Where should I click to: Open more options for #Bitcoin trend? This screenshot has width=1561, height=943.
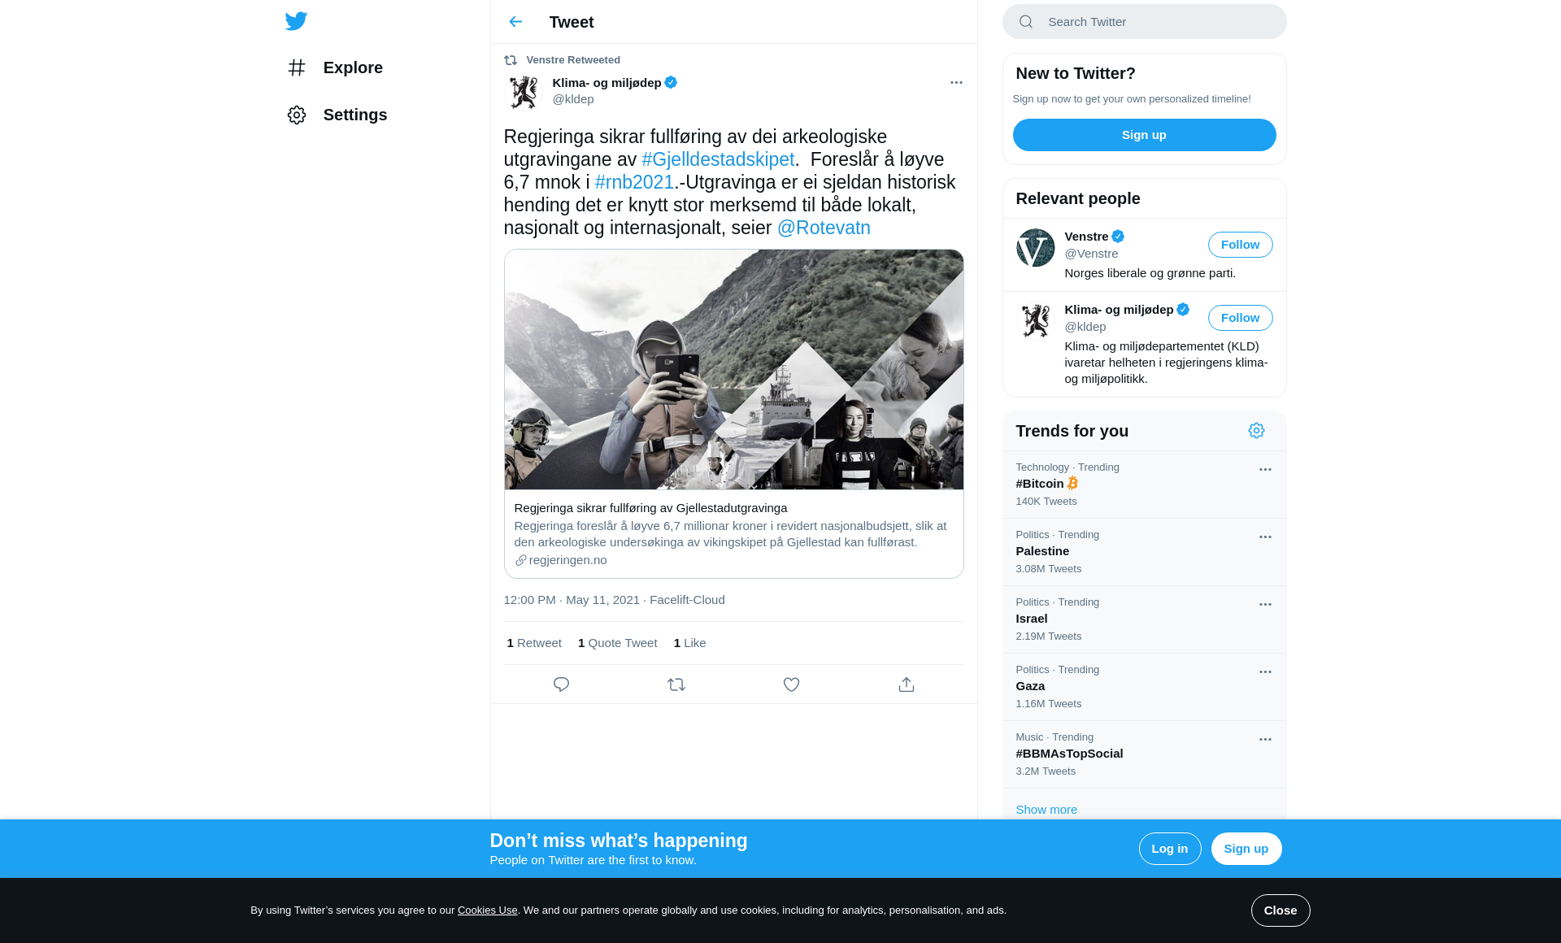pos(1265,470)
